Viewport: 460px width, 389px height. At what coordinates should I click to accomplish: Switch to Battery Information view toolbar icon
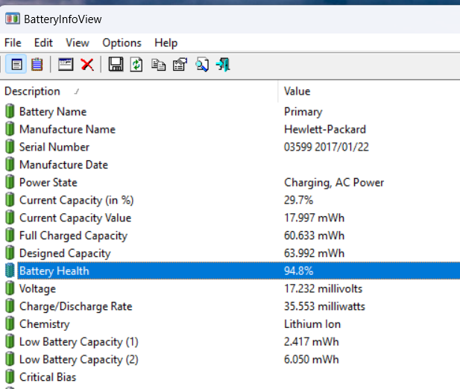click(x=16, y=64)
